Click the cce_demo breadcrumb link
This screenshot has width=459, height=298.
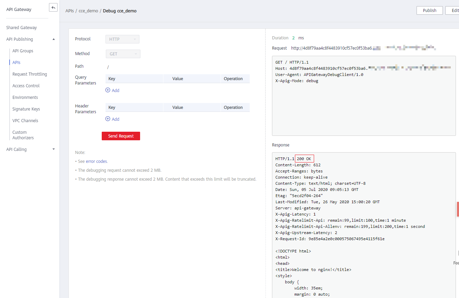pos(88,11)
